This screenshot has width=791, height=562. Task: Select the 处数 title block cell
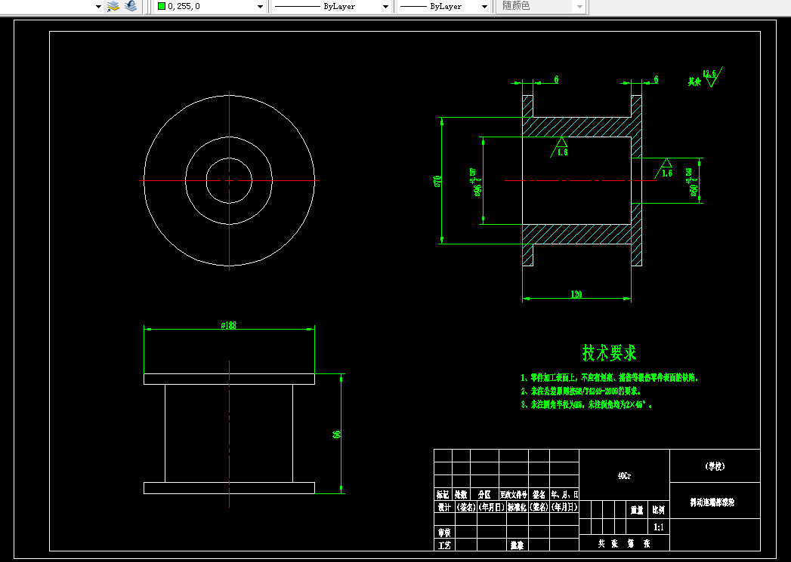point(461,495)
